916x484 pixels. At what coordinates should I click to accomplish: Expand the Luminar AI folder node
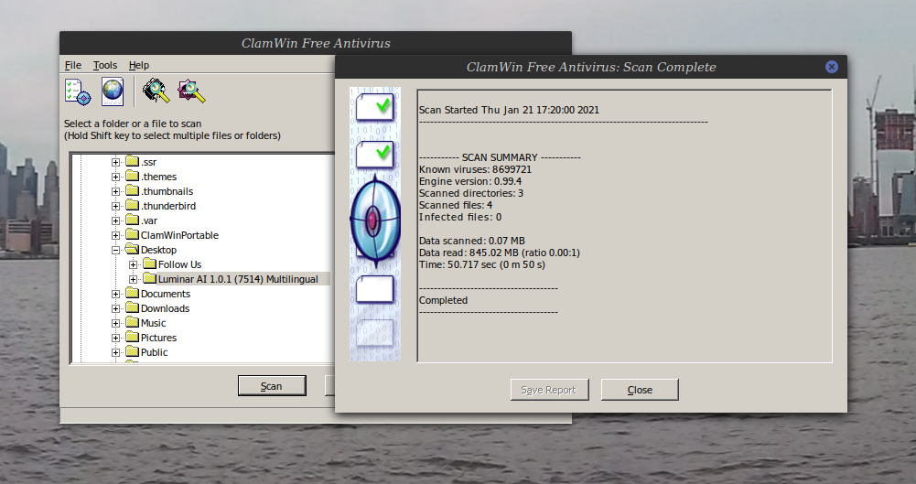(x=134, y=279)
